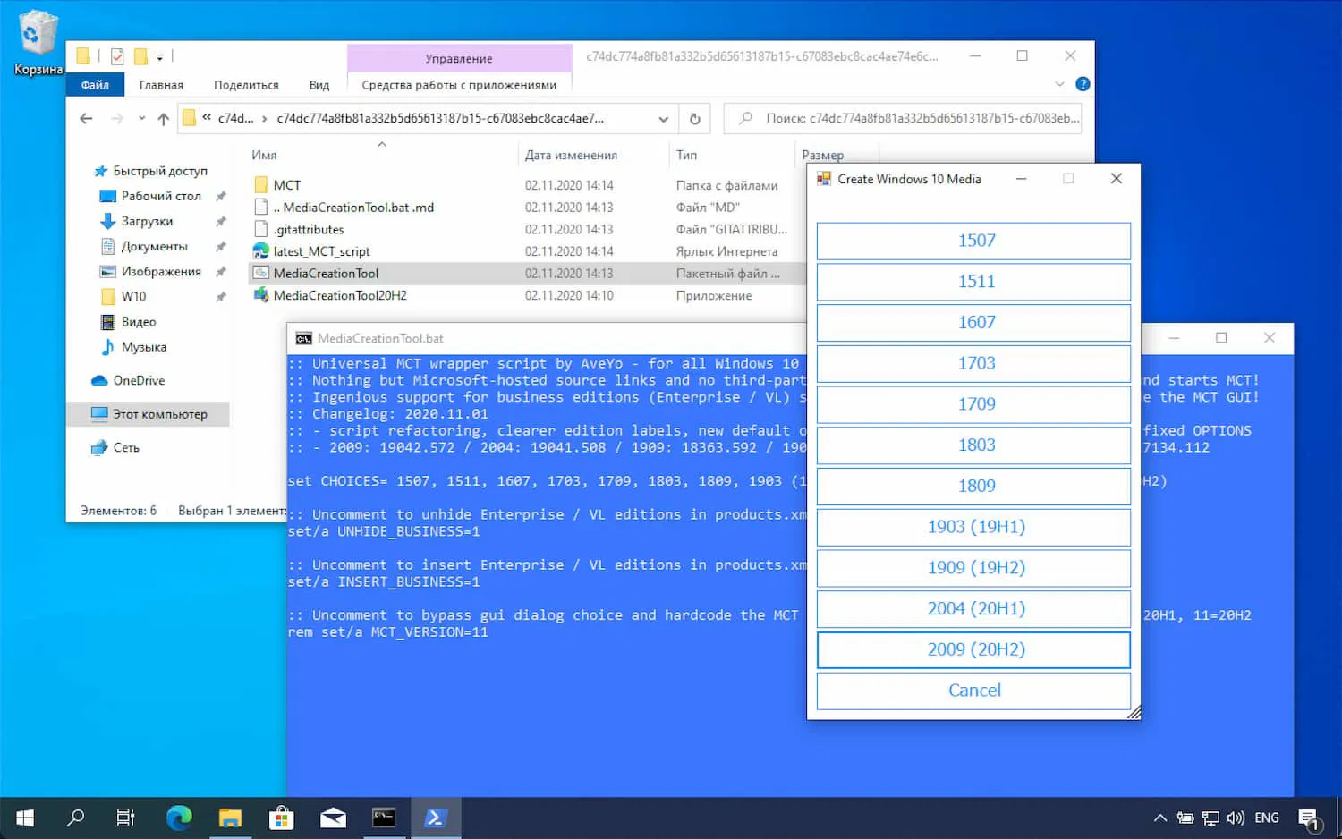The image size is (1342, 839).
Task: Open Task View on the taskbar
Action: point(126,818)
